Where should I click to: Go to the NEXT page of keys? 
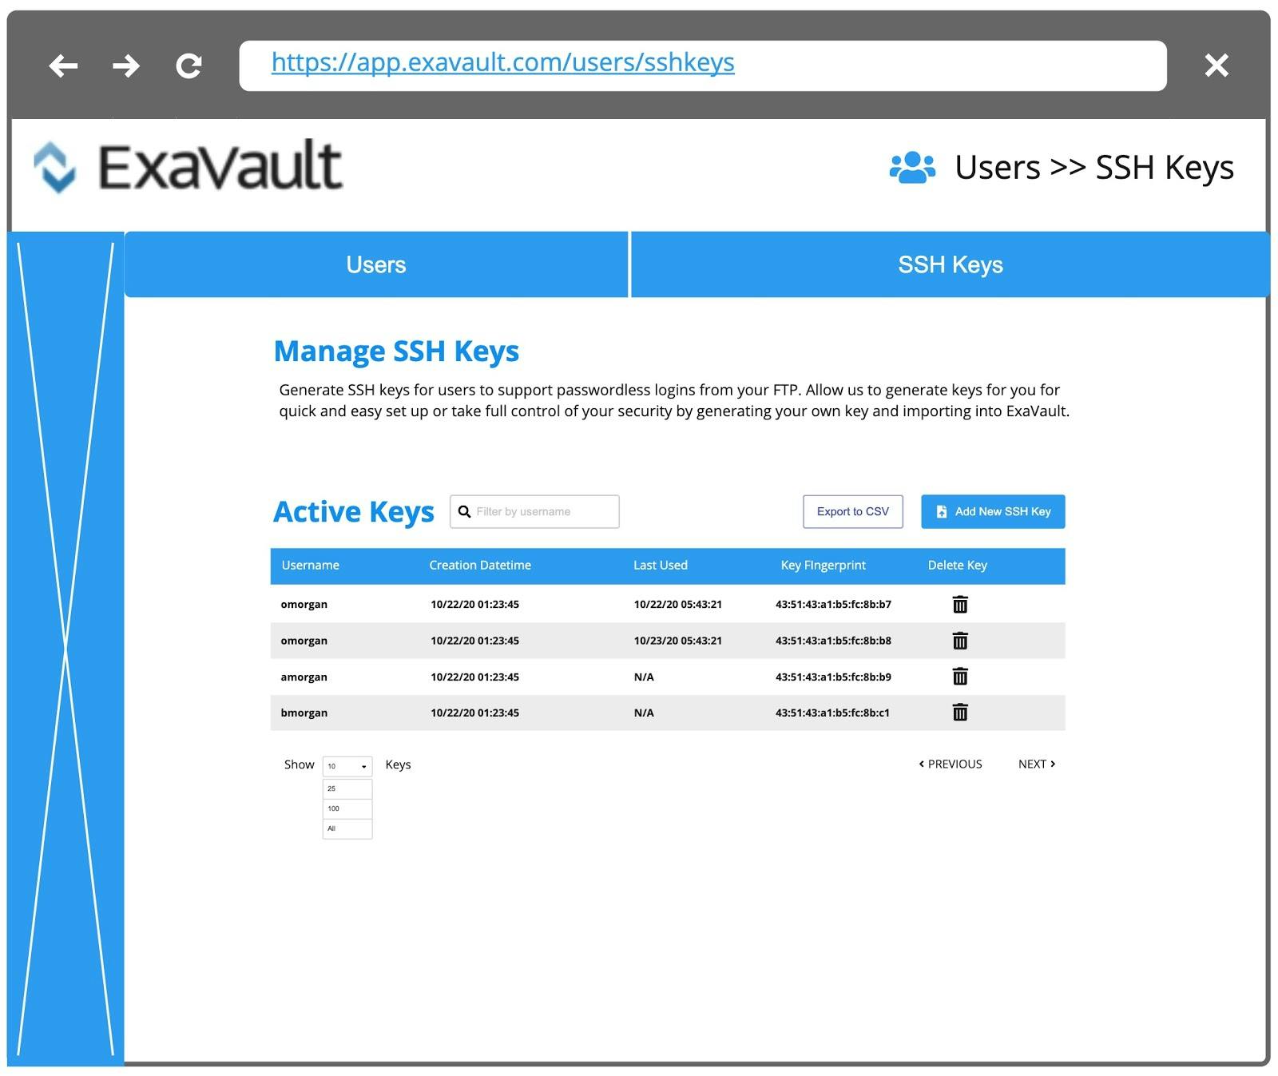1037,764
